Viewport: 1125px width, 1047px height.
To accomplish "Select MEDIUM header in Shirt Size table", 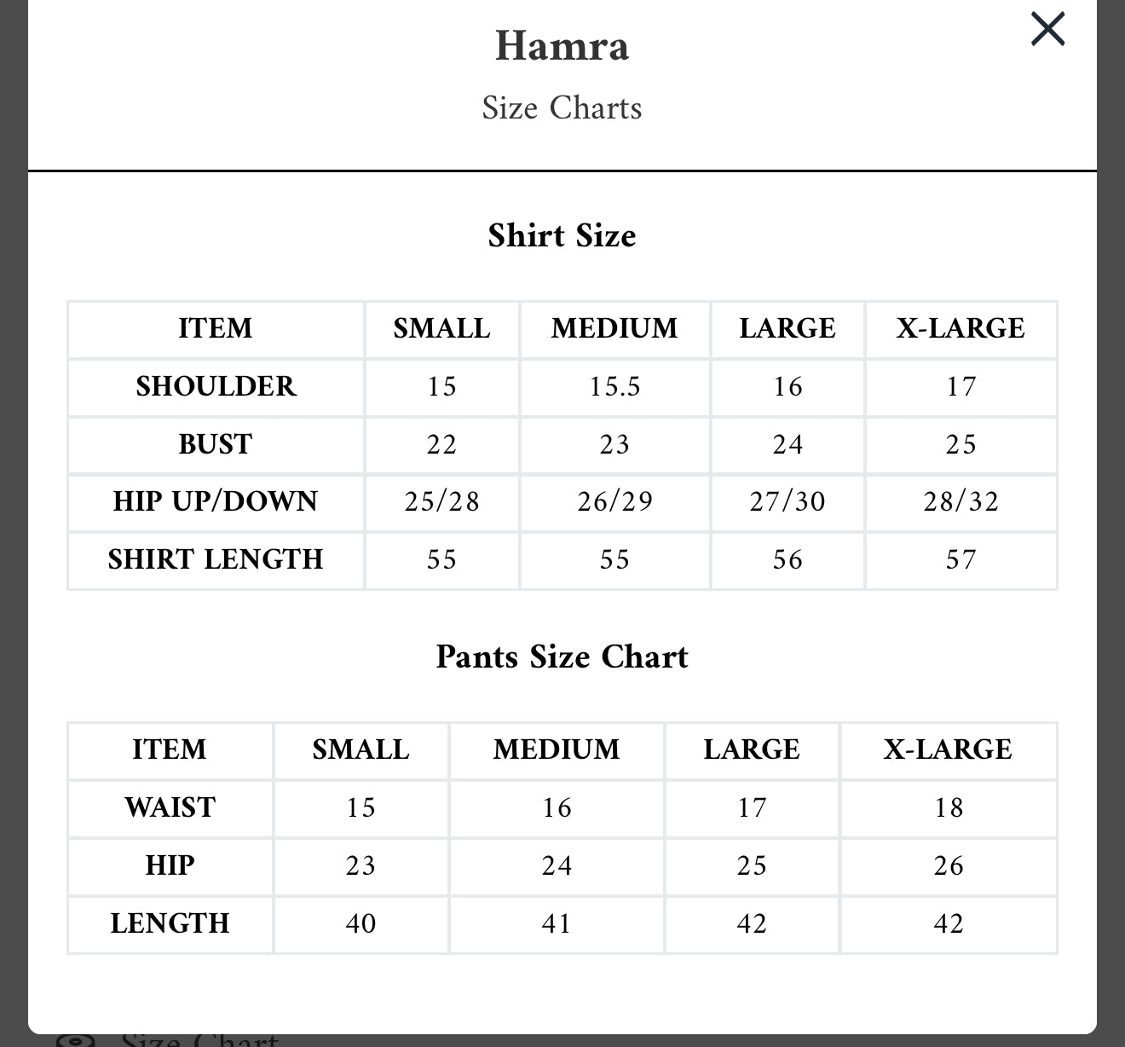I will pyautogui.click(x=614, y=329).
